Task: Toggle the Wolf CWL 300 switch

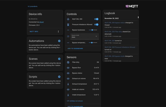Action: (x=96, y=19)
